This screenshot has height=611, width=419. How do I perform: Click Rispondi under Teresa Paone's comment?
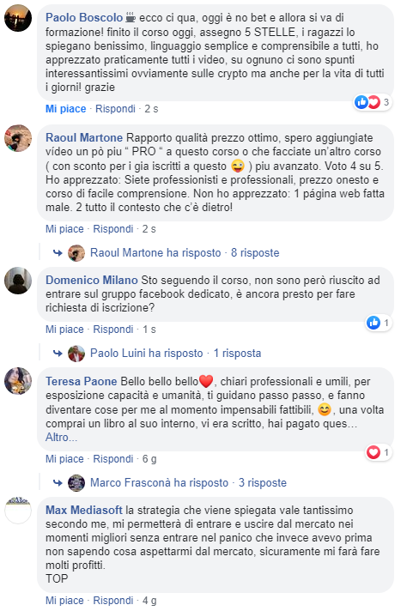113,458
